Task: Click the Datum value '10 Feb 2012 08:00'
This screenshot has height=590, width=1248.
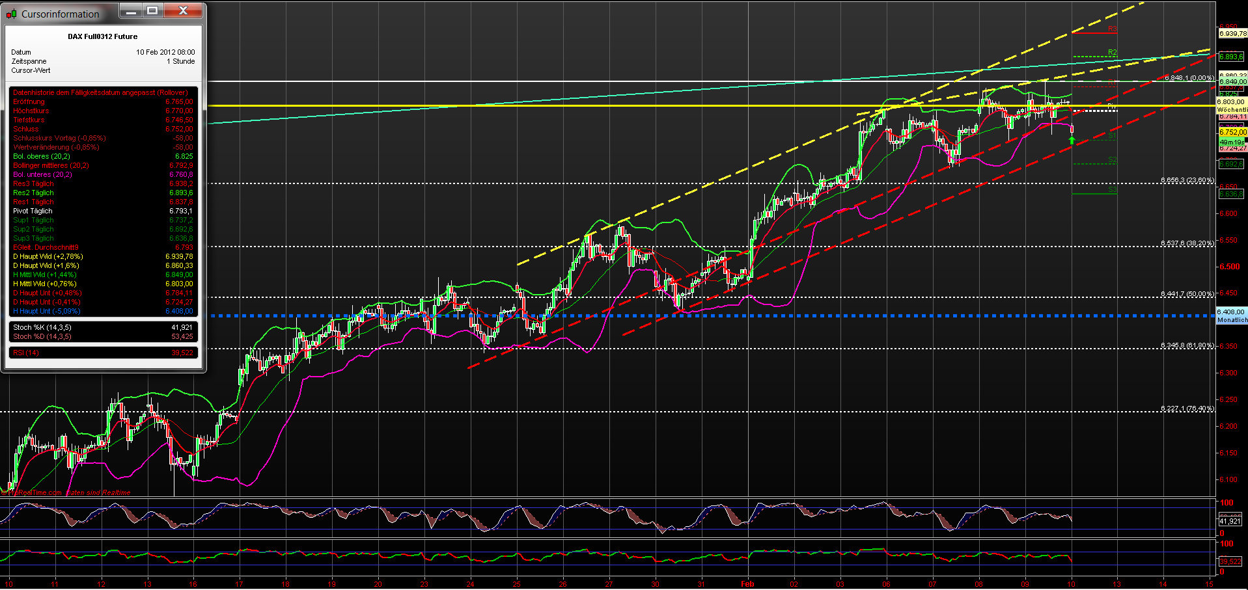Action: pos(165,52)
